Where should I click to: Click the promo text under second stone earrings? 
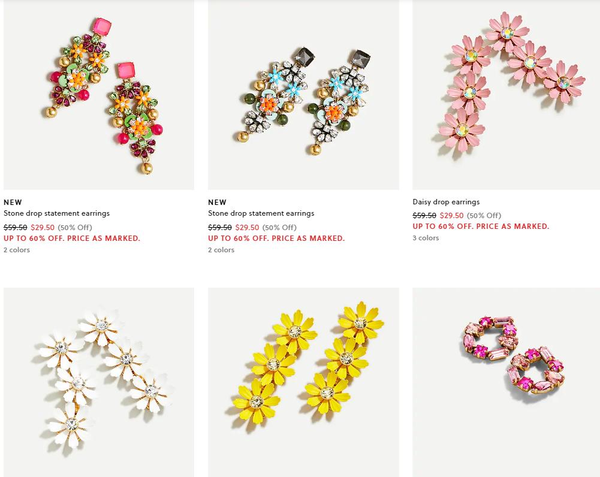[x=276, y=238]
